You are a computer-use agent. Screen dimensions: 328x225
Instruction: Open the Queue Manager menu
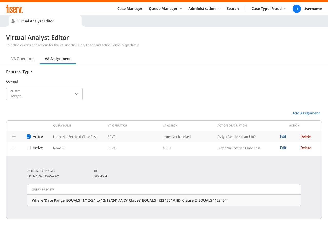pos(166,9)
